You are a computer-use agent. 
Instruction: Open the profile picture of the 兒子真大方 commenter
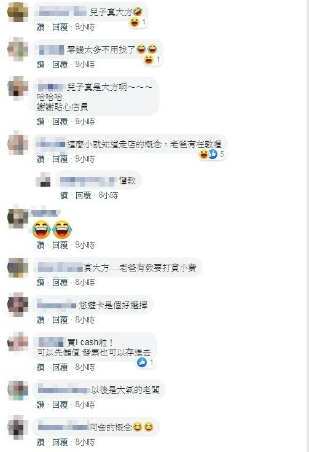pyautogui.click(x=18, y=12)
